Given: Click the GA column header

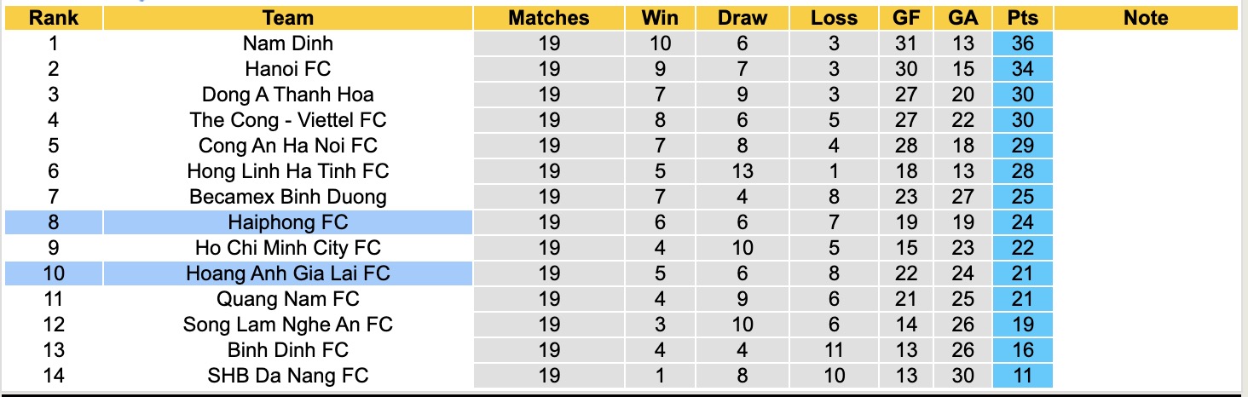Looking at the screenshot, I should click(962, 18).
